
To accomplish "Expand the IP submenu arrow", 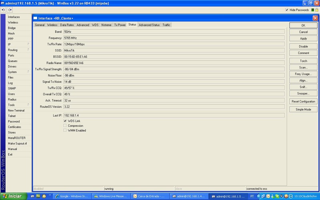I will (x=28, y=44).
